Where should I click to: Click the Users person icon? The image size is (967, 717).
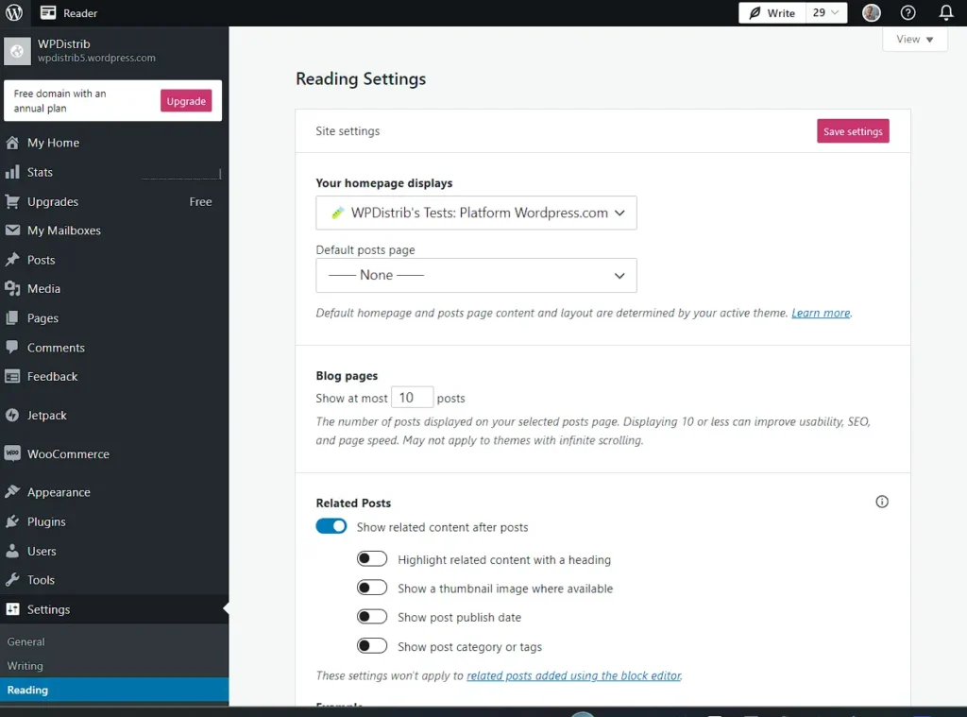[12, 551]
